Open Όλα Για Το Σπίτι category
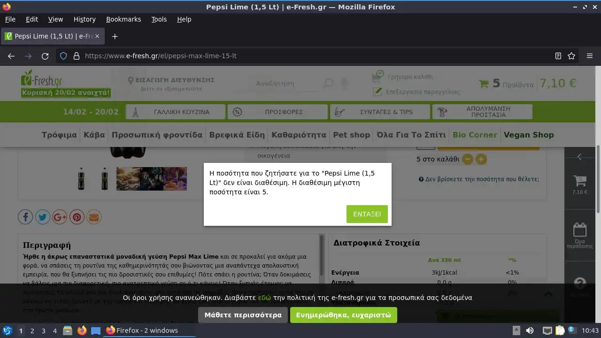This screenshot has height=338, width=601. pyautogui.click(x=411, y=135)
